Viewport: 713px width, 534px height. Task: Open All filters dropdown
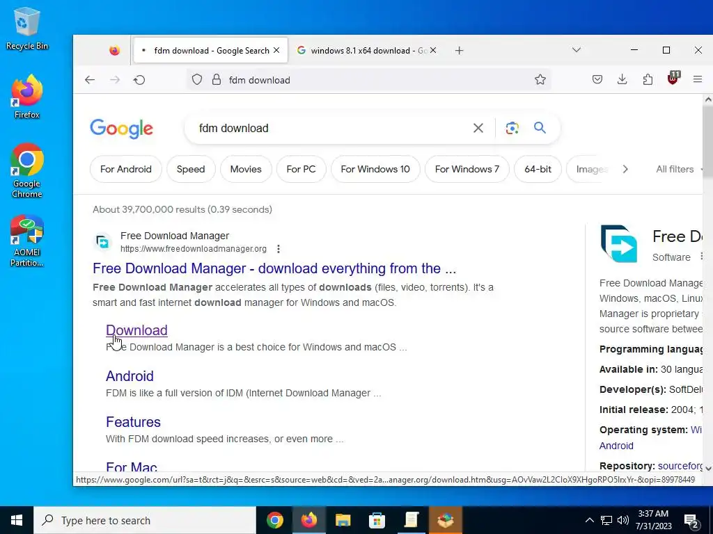coord(678,169)
